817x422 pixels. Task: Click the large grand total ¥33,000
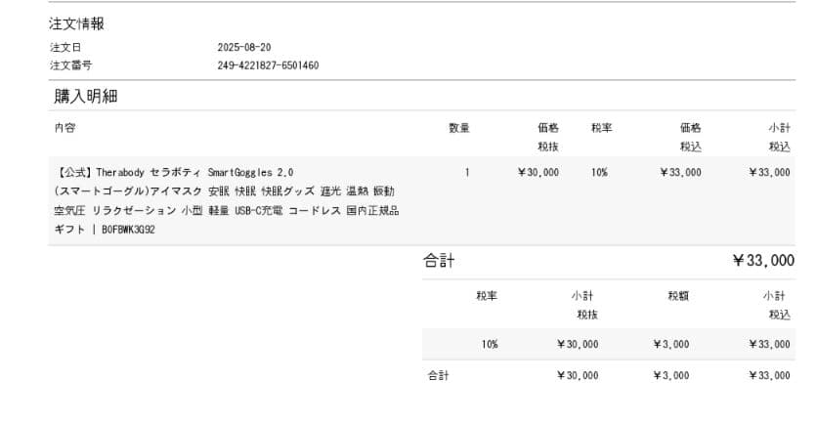[x=762, y=260]
